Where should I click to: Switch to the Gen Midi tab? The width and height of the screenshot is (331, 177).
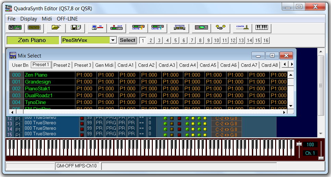[105, 65]
